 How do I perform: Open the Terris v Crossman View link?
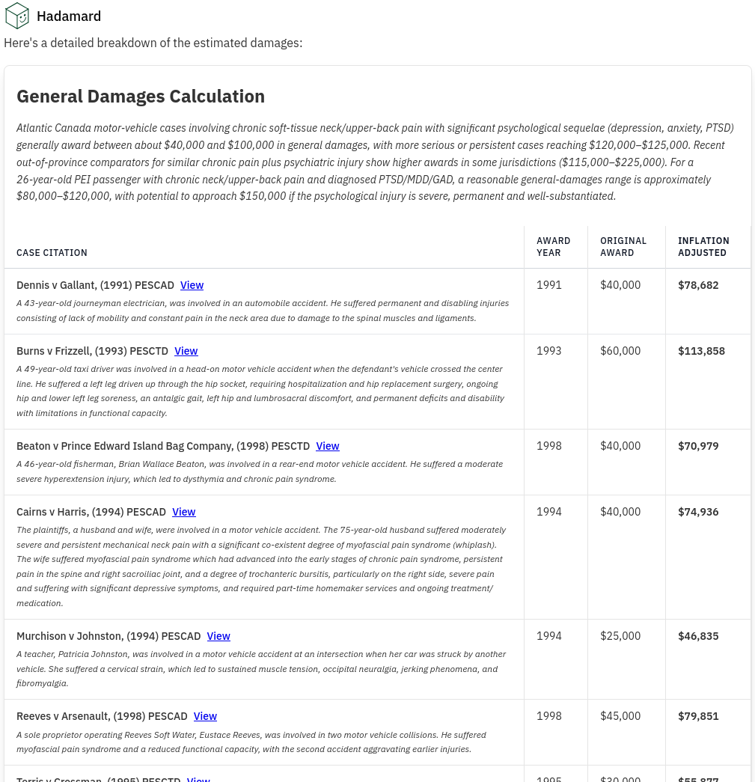(198, 779)
